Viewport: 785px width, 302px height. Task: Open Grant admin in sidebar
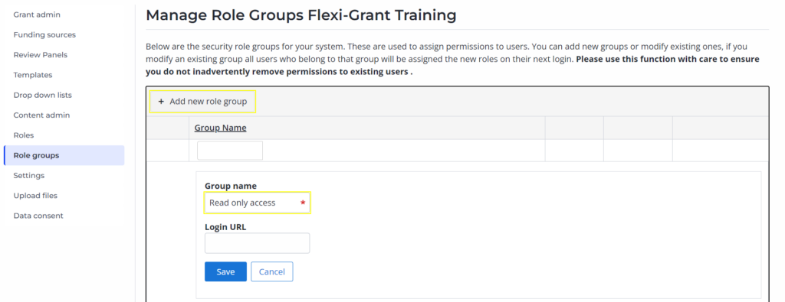tap(37, 15)
